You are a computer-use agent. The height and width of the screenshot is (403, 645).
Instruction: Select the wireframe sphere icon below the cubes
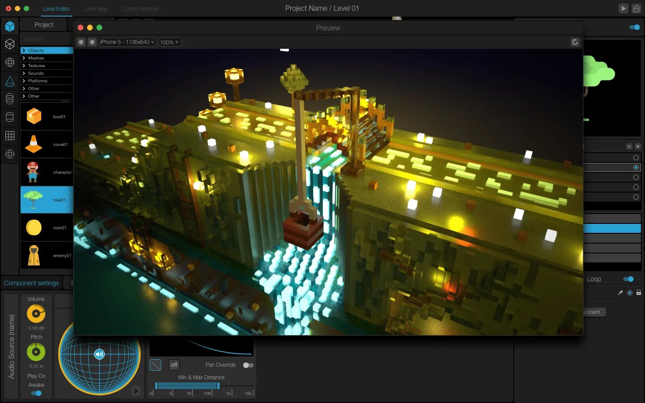pos(9,62)
